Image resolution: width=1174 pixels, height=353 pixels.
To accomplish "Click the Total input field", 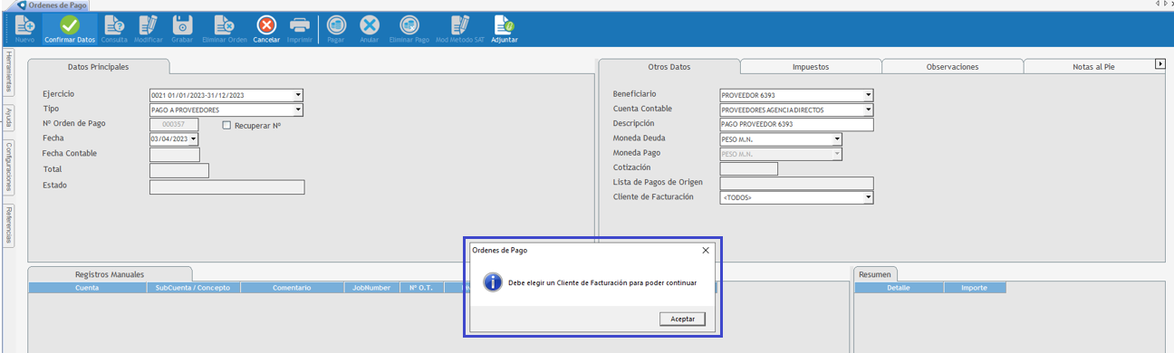I will tap(179, 170).
